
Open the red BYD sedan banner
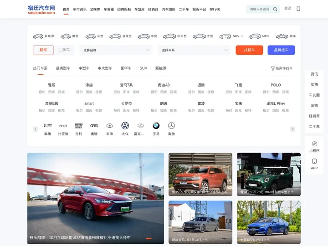coord(96,198)
